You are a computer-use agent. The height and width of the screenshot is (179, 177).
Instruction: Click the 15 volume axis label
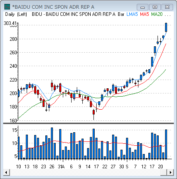pyautogui.click(x=15, y=130)
